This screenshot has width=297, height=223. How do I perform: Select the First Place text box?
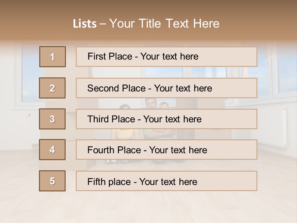coord(166,57)
